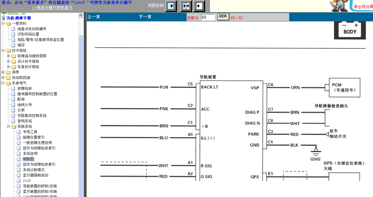Click the page icon beside 故障检修
Viewport: 373px width, 197px height.
13,89
